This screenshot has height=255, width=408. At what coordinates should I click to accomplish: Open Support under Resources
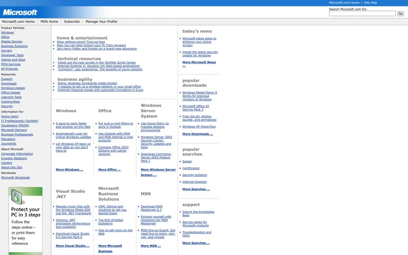click(x=7, y=79)
